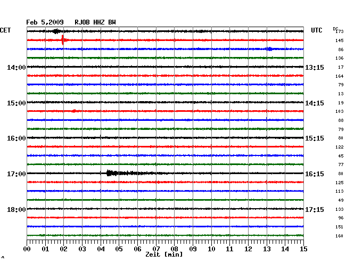
Task: Select the DC value '133'
Action: pyautogui.click(x=340, y=209)
